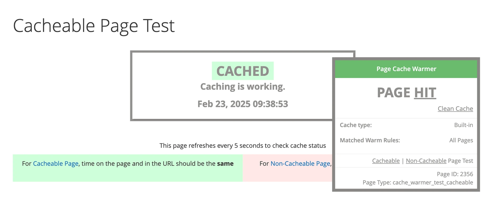Click the Matched Warm Rules label
Screen dimensions: 487x200
tap(370, 140)
